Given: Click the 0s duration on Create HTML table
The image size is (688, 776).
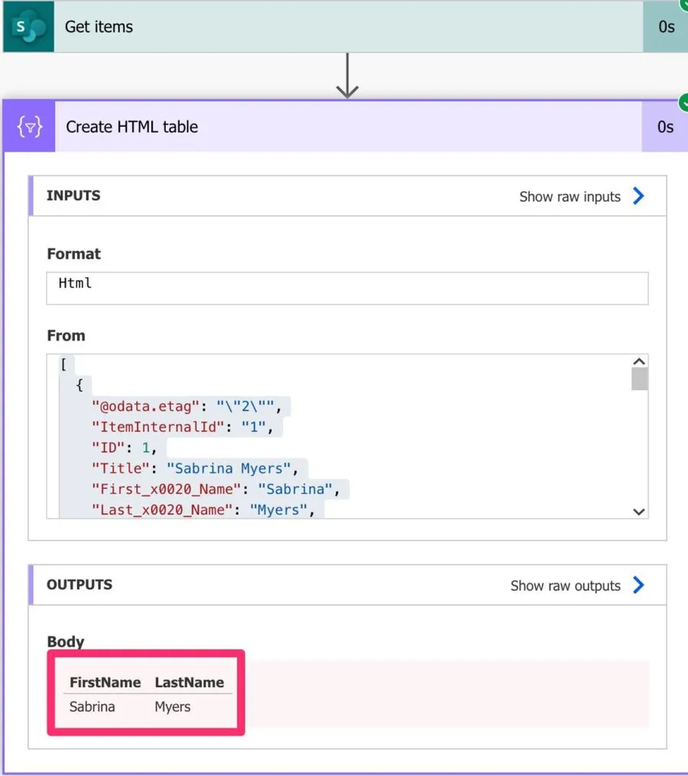Looking at the screenshot, I should click(665, 127).
